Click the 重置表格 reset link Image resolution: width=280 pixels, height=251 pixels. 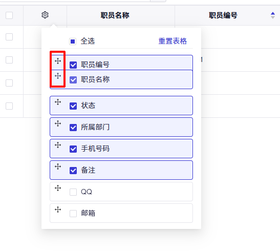click(173, 41)
